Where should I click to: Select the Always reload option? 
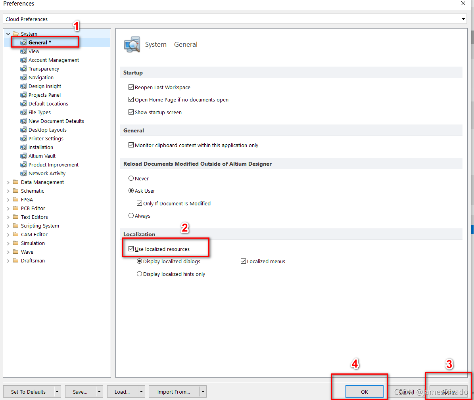[x=131, y=215]
